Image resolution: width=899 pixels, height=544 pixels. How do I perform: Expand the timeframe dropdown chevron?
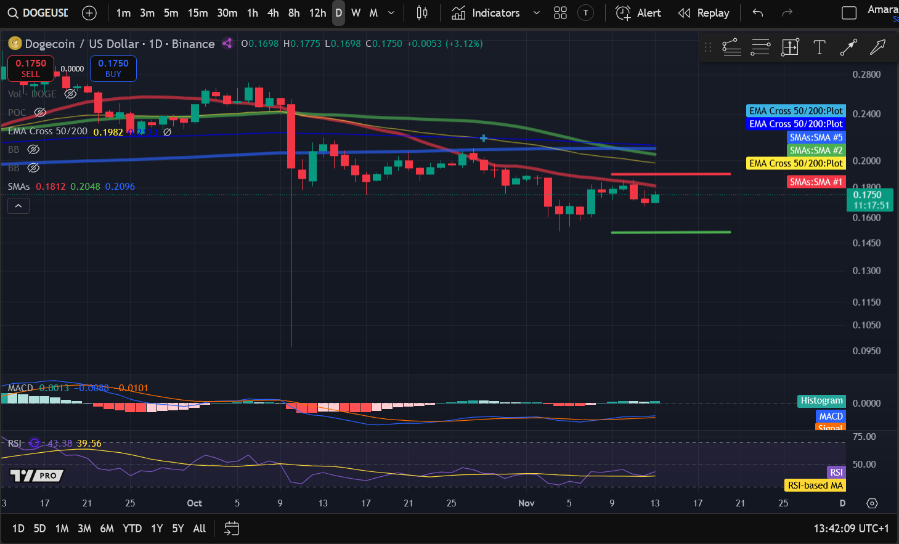389,12
